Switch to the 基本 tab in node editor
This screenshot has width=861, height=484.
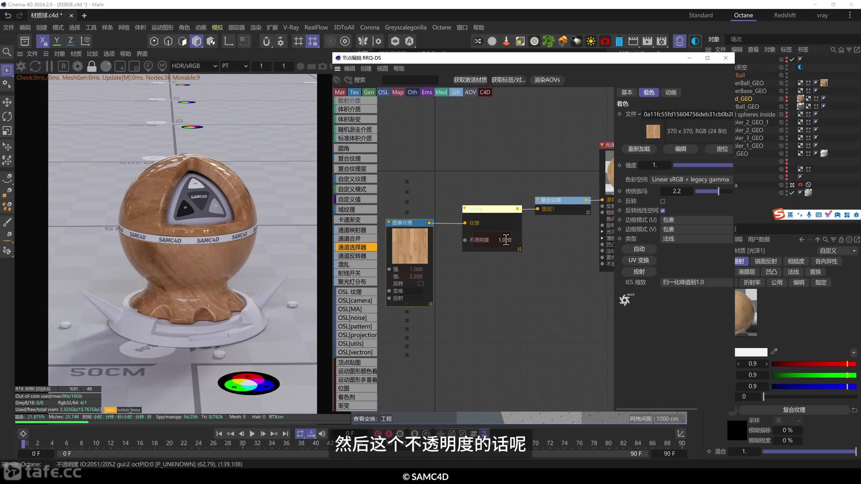pyautogui.click(x=627, y=92)
